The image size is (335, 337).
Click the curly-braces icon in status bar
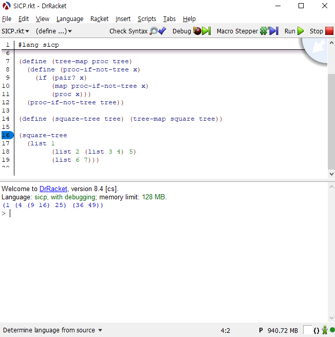pyautogui.click(x=317, y=330)
